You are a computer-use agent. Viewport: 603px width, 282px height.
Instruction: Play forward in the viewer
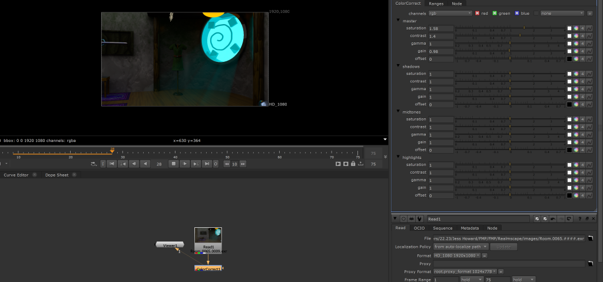[x=185, y=164]
